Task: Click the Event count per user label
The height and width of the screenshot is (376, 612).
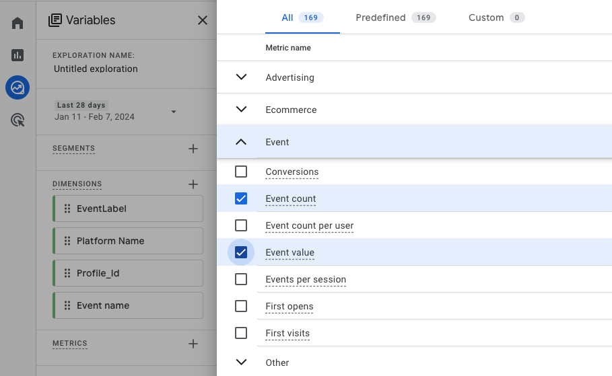Action: pyautogui.click(x=310, y=226)
